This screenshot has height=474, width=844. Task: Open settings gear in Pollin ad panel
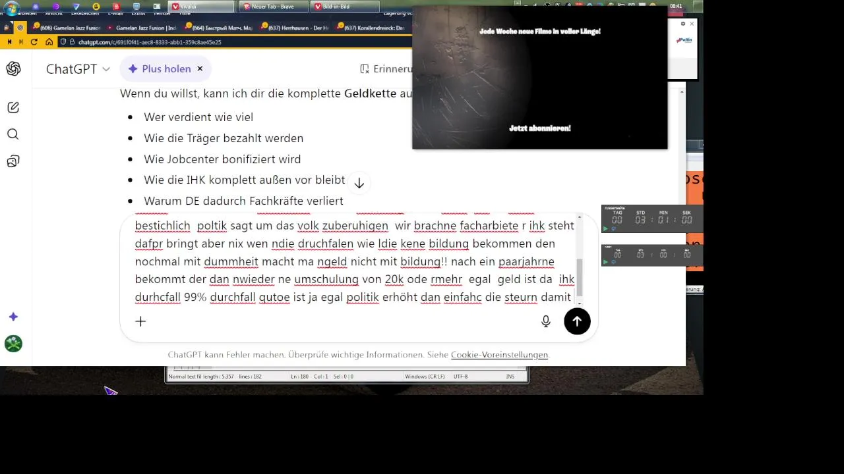tap(683, 24)
